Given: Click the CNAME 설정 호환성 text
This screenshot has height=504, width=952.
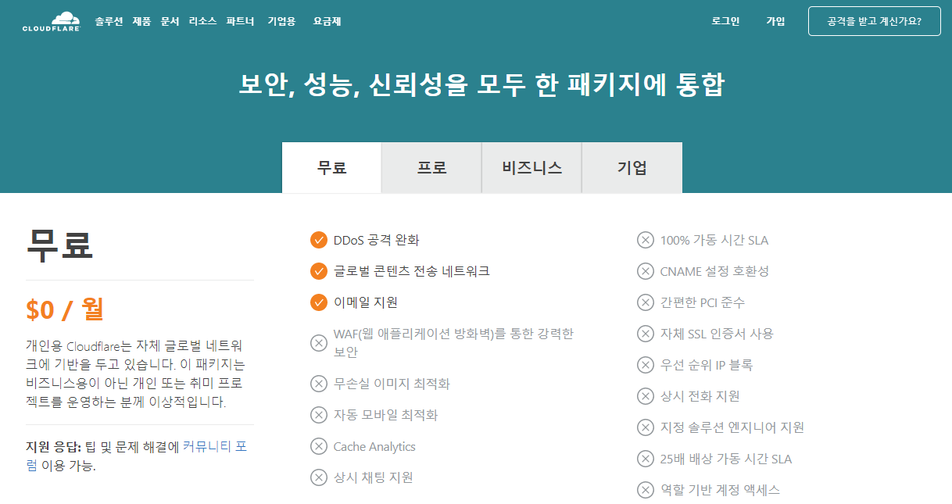Looking at the screenshot, I should click(715, 271).
